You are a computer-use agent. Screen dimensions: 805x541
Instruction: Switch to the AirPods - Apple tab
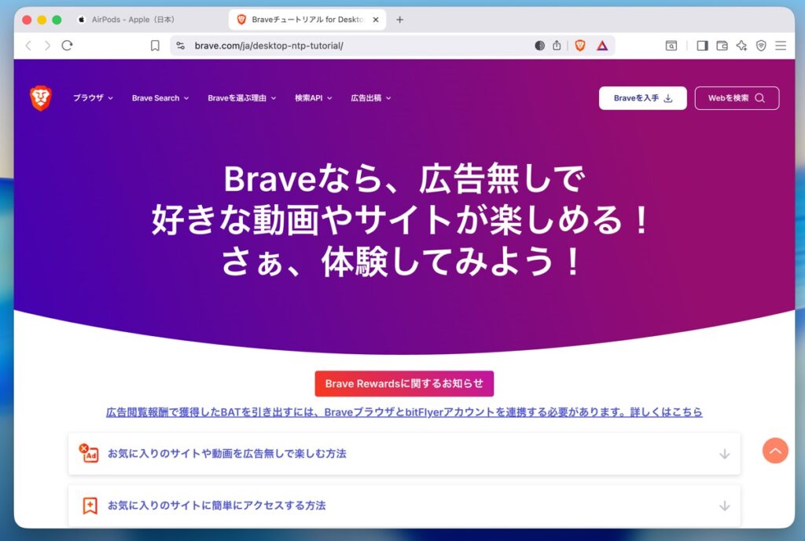click(x=127, y=20)
